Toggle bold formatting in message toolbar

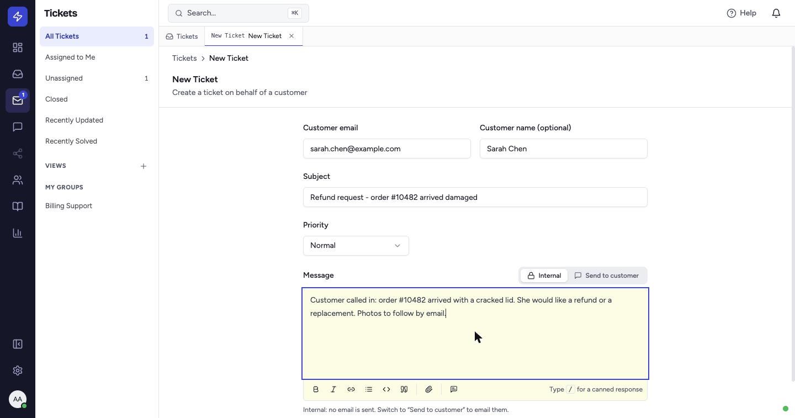click(x=316, y=389)
